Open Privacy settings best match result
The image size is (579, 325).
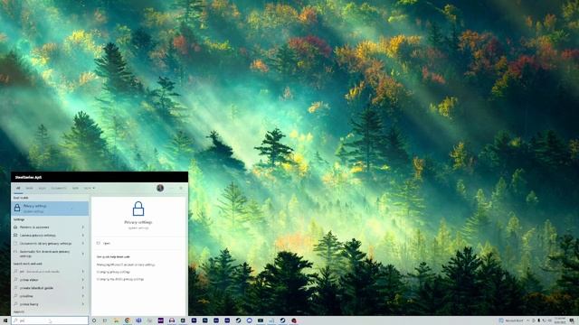[x=50, y=209]
